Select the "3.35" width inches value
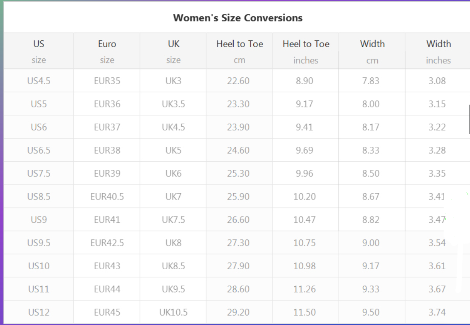 [x=437, y=174]
